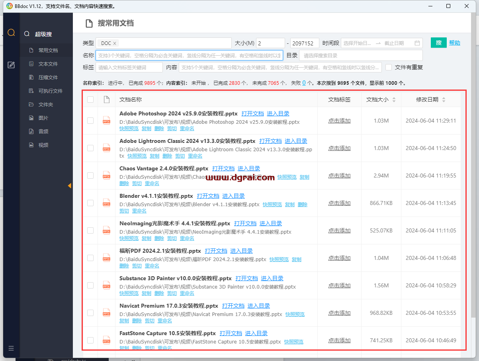This screenshot has width=479, height=361.
Task: Click 点击添加 tag for Navicat Premium
Action: click(x=339, y=313)
